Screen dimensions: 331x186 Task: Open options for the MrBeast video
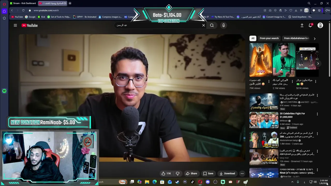click(x=317, y=114)
